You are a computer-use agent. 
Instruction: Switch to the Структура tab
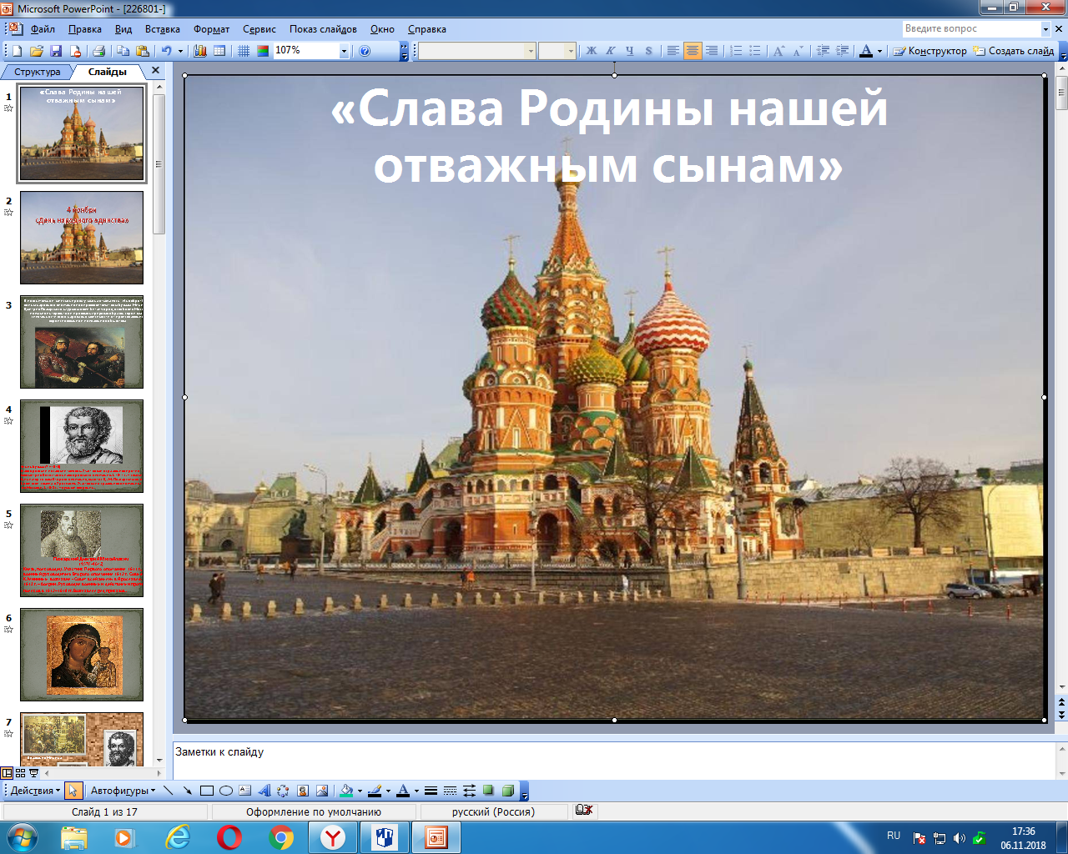[37, 72]
